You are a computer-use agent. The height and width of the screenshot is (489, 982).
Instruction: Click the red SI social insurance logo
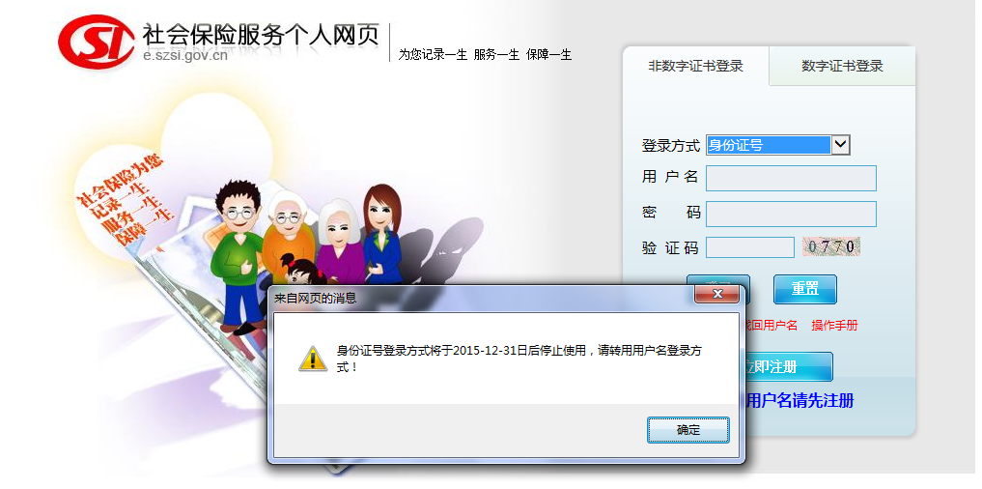pos(96,43)
